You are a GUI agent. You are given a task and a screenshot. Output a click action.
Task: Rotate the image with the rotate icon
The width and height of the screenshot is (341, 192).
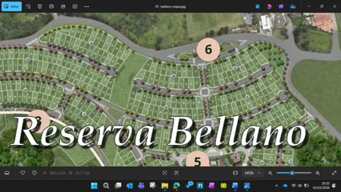tap(28, 6)
